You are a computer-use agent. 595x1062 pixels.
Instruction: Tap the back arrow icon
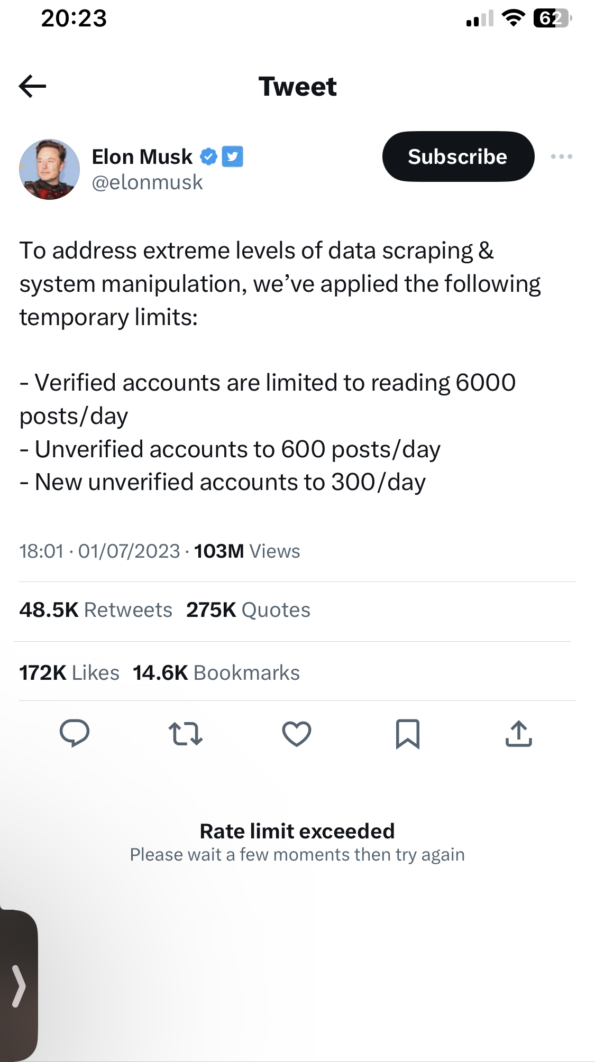coord(33,87)
